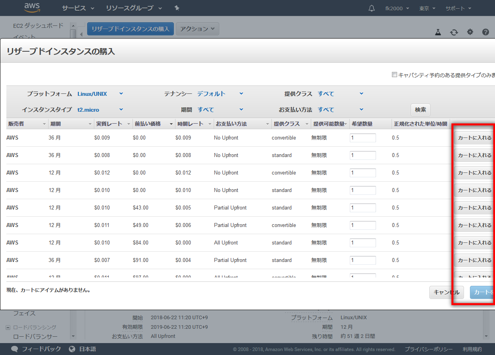Open プライバシーポリシー link

(x=429, y=349)
